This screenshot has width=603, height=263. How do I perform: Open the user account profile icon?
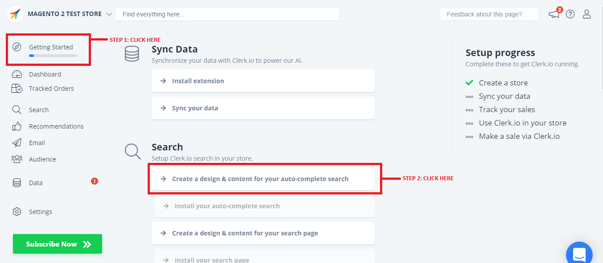click(x=586, y=14)
